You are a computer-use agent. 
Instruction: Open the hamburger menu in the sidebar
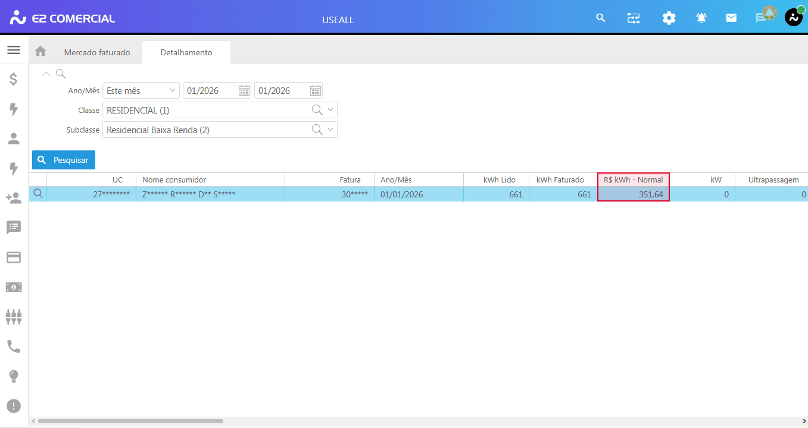(14, 50)
